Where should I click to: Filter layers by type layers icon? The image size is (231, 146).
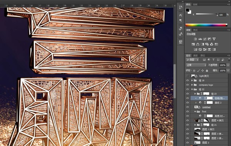213,60
